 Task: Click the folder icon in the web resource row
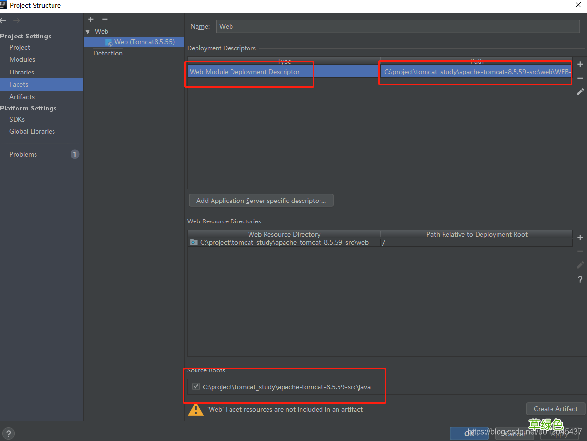click(x=194, y=242)
